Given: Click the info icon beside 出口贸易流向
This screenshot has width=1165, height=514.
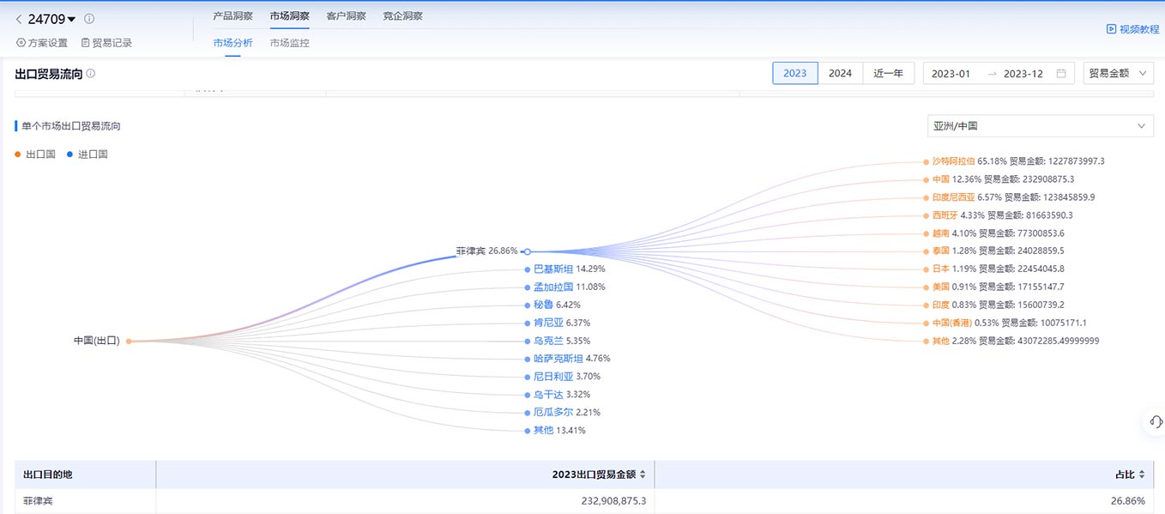Looking at the screenshot, I should (x=91, y=74).
